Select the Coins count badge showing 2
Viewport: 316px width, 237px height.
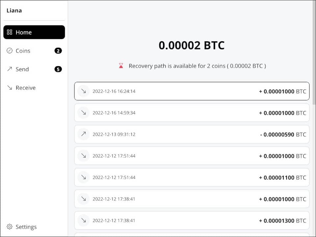point(58,51)
